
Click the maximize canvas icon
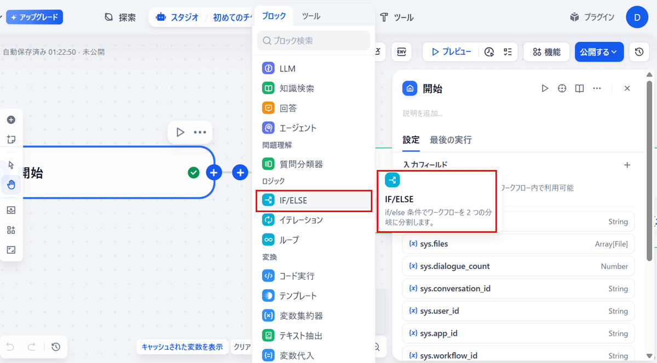click(11, 250)
